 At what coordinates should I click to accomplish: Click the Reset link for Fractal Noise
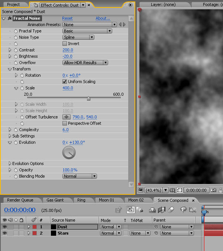coord(67,18)
